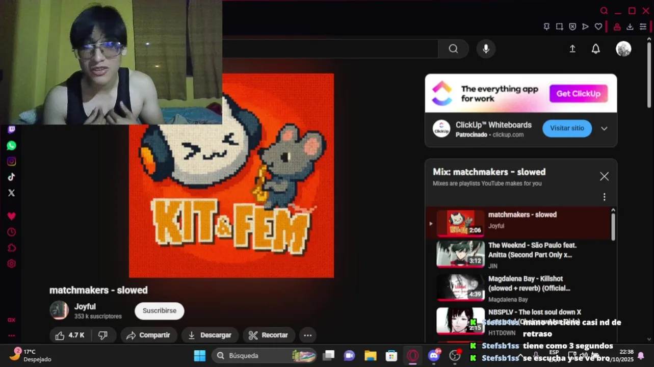Open WhatsApp in the sidebar

coord(11,146)
